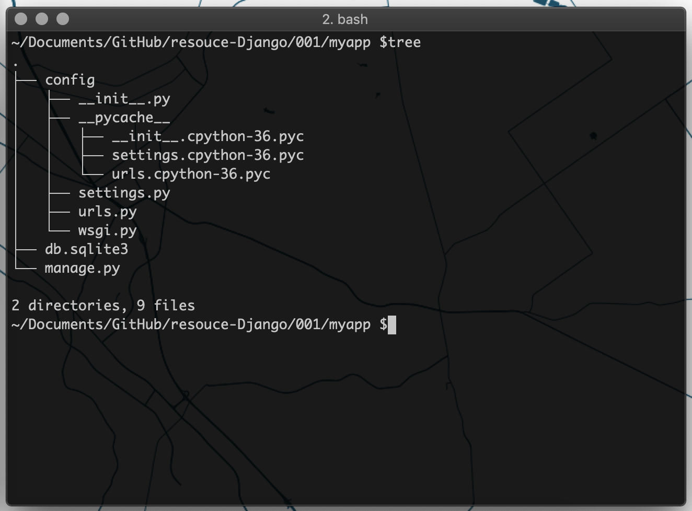Click the minimize window button
Screen dimensions: 692x511
(x=42, y=19)
